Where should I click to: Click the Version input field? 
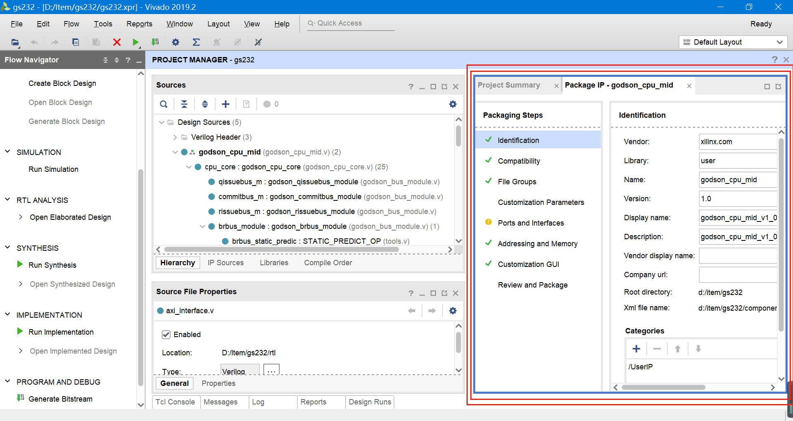[x=738, y=199]
